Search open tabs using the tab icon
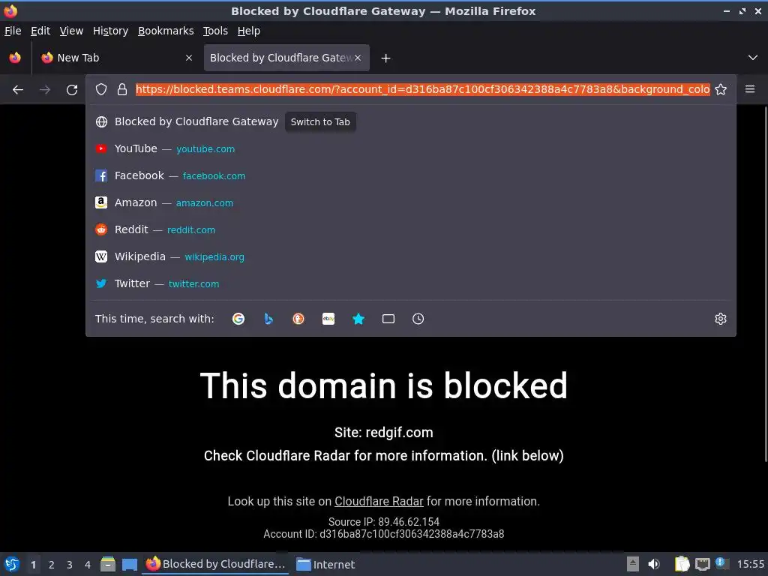768x576 pixels. click(388, 319)
